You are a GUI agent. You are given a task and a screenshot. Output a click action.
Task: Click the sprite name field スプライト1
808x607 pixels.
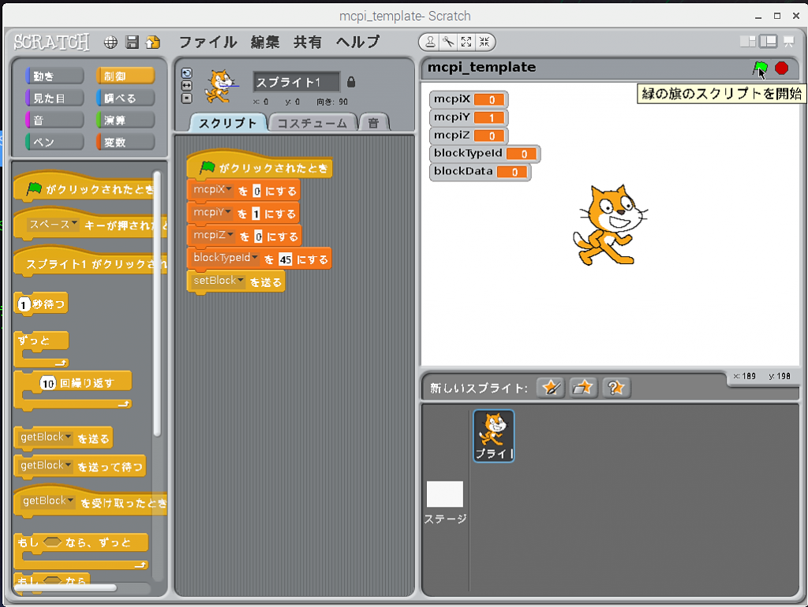tap(297, 82)
